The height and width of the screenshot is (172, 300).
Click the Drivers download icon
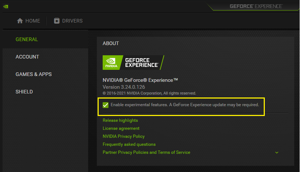[x=57, y=21]
